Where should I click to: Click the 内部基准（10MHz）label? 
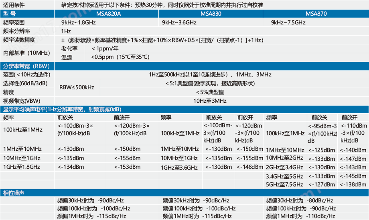point(26,53)
